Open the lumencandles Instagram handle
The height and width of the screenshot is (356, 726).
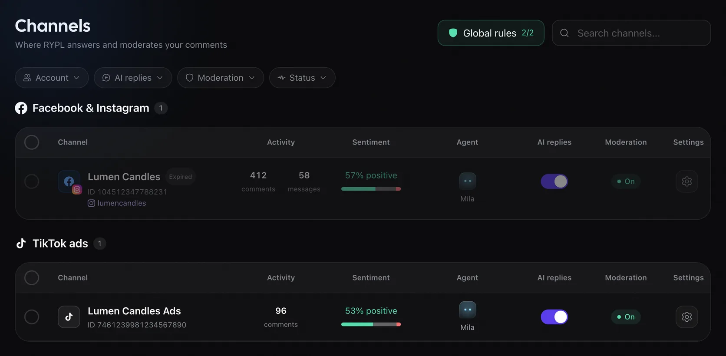pos(122,203)
